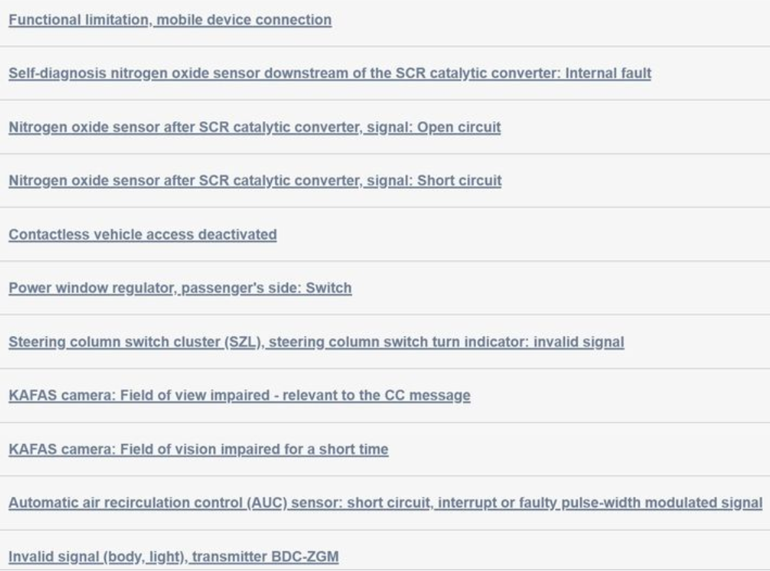Open Automatic air recirculation control (AUC) sensor fault
This screenshot has width=770, height=571.
(385, 503)
